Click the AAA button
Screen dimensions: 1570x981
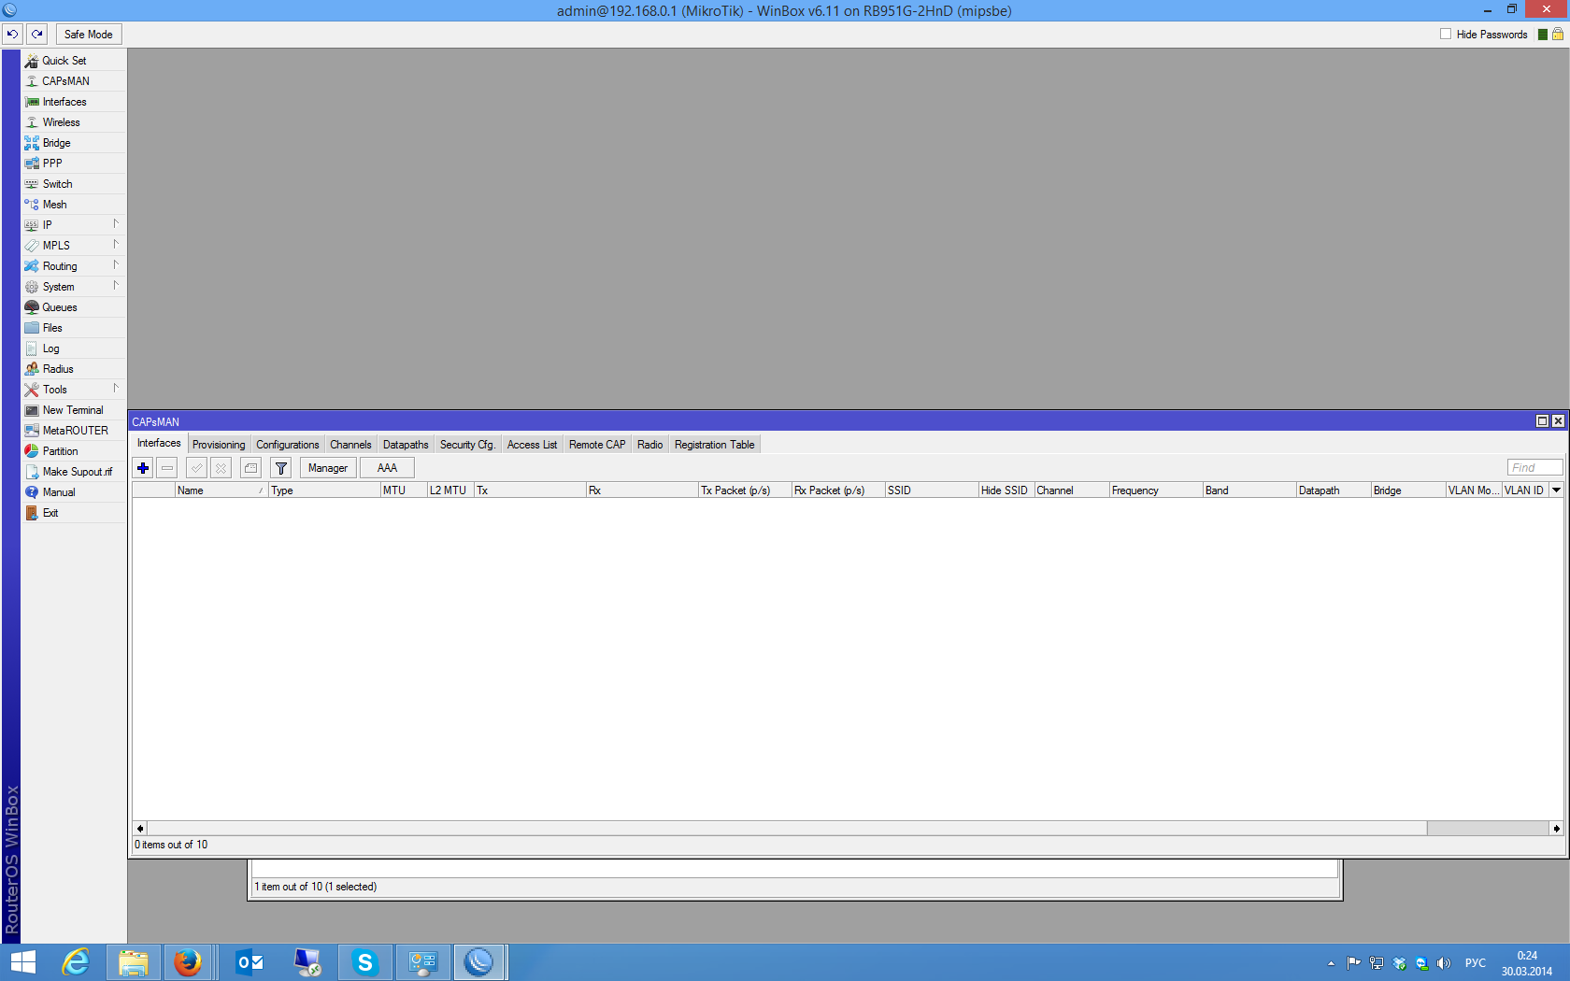(x=387, y=468)
